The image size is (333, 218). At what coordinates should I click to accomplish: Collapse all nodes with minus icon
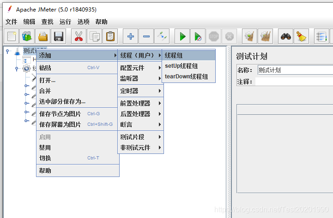[146, 36]
